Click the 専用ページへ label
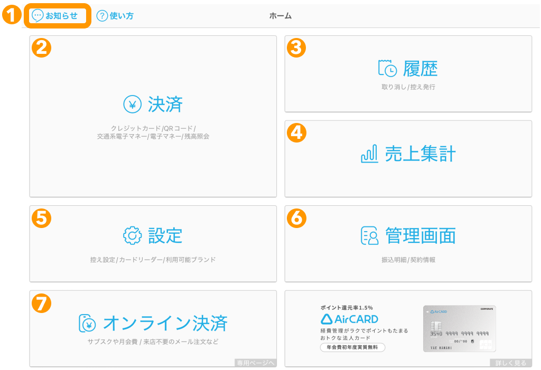The height and width of the screenshot is (370, 541). pos(255,363)
